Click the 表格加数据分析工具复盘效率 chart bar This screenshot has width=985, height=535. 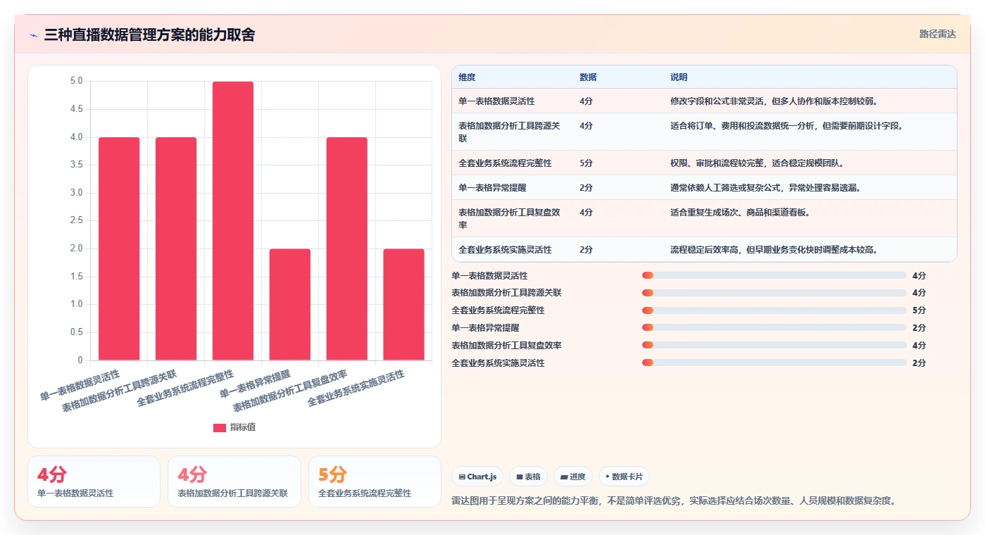347,248
